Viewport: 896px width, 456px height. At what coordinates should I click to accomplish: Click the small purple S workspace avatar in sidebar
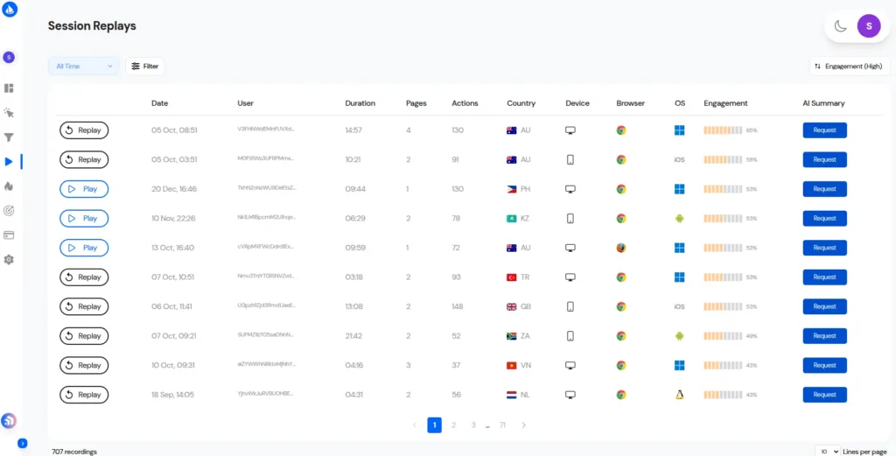click(9, 57)
